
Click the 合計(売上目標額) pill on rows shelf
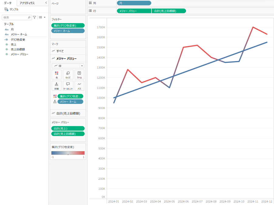coord(168,11)
